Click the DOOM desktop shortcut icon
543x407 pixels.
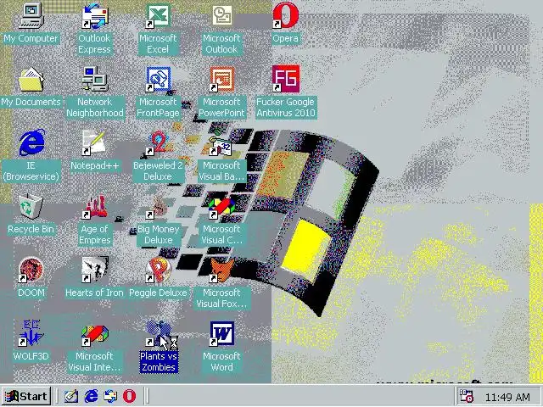click(31, 270)
